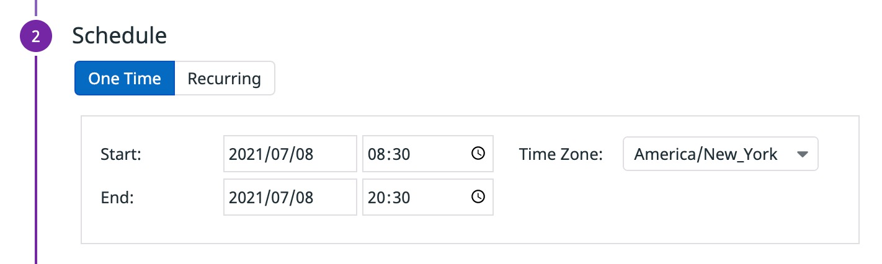This screenshot has height=264, width=882.
Task: Click the purple step 2 badge
Action: [x=36, y=36]
